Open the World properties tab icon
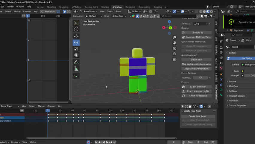Screen dimensions: 255x144 coord(221,68)
